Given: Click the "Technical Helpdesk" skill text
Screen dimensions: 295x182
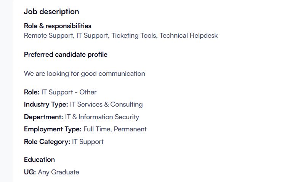Looking at the screenshot, I should pyautogui.click(x=188, y=35).
